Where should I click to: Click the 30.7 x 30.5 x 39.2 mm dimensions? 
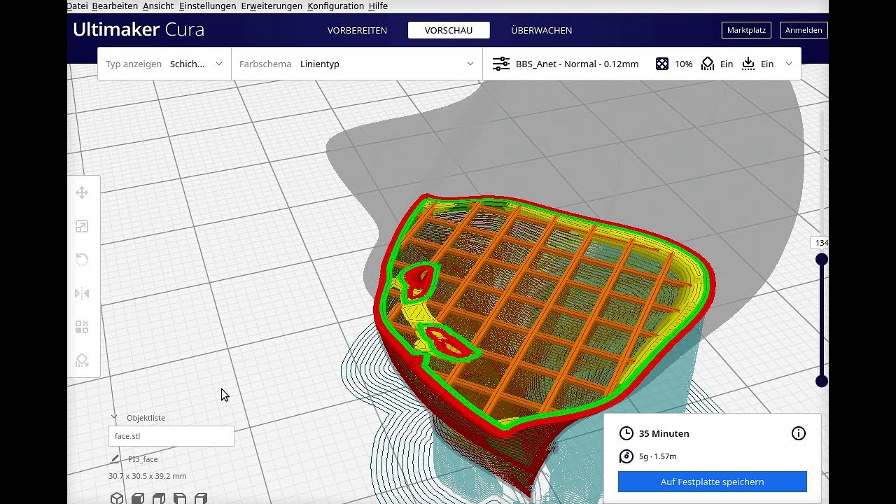(x=148, y=476)
